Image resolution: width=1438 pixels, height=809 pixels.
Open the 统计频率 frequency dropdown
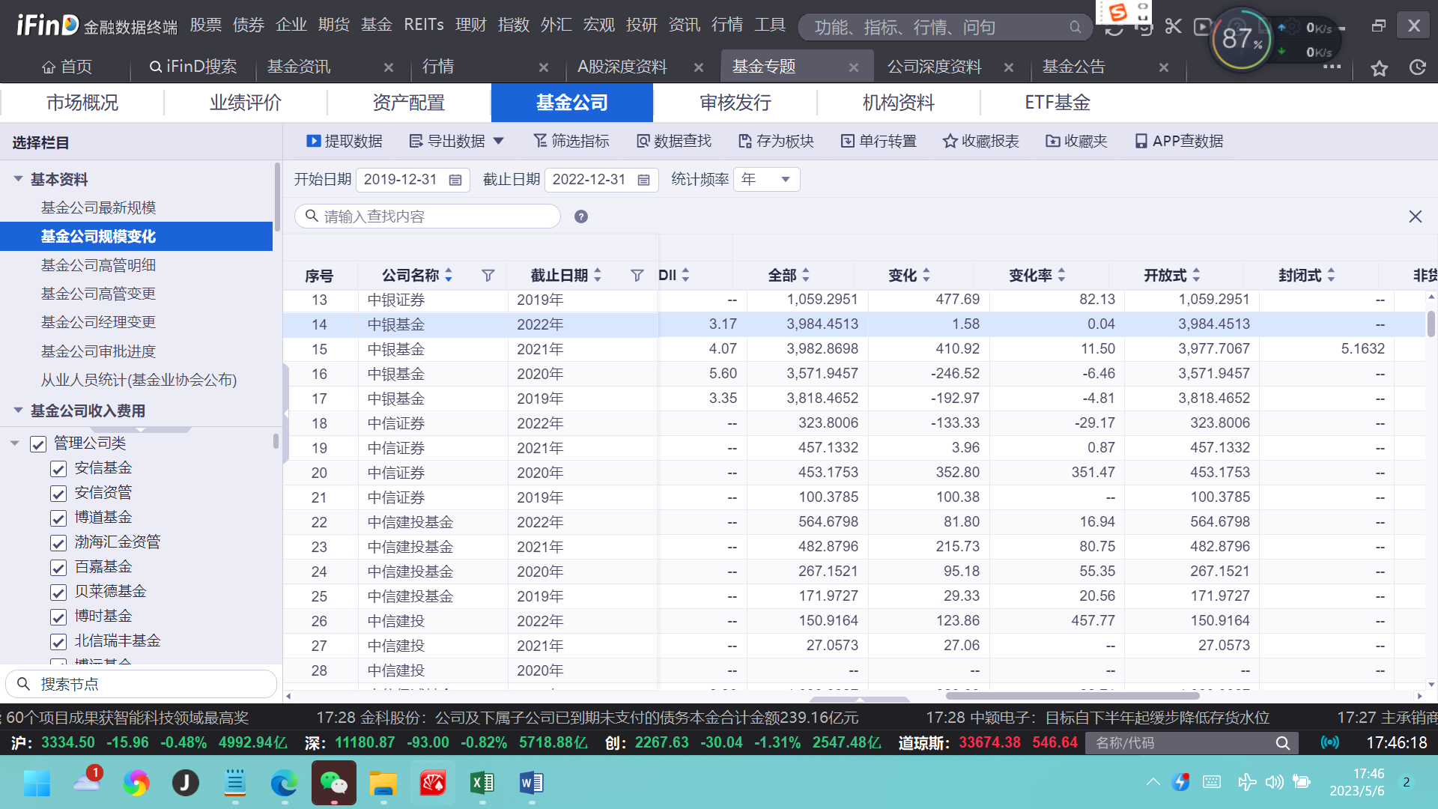coord(767,180)
